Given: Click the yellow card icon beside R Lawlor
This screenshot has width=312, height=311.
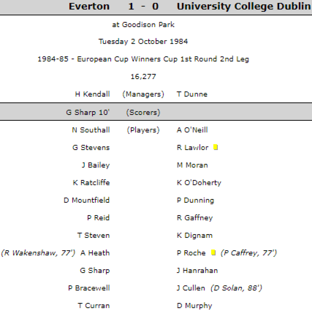Looking at the screenshot, I should (x=216, y=147).
